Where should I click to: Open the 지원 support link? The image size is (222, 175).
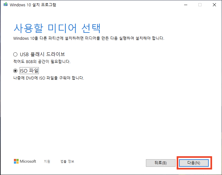click(47, 161)
